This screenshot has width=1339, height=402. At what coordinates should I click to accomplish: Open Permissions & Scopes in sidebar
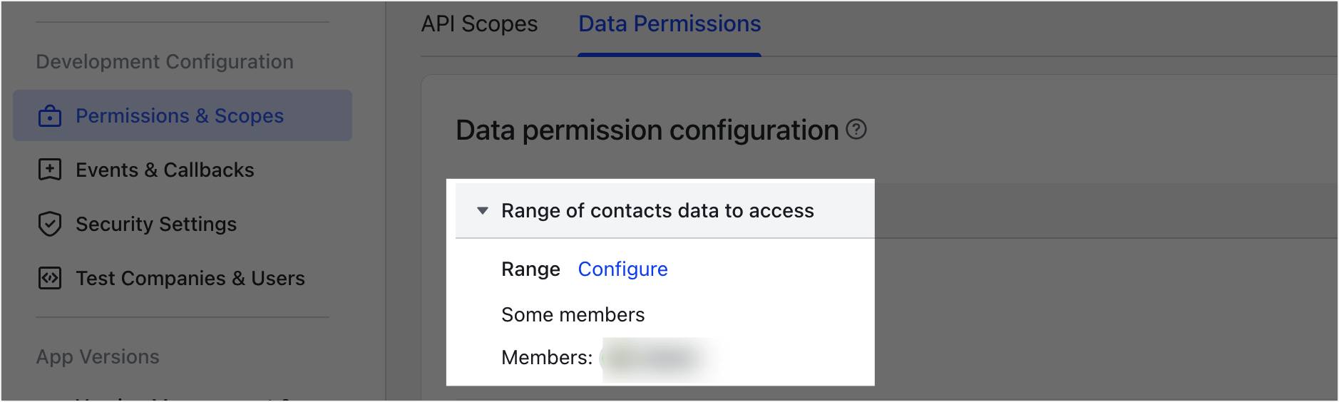click(x=183, y=115)
